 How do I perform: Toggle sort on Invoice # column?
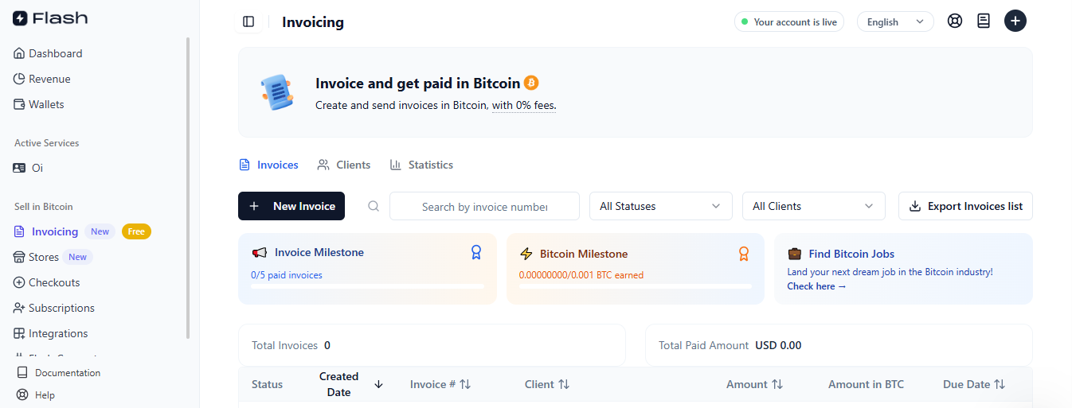[x=465, y=384]
